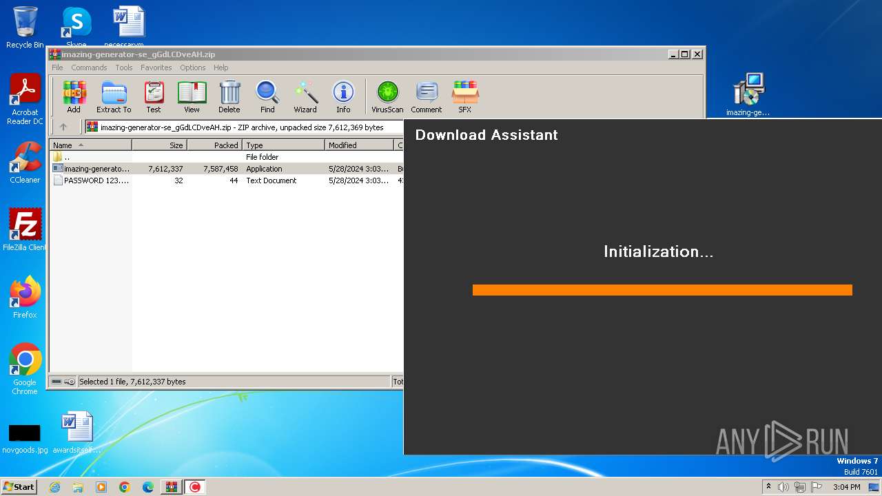Click the archive path address field

pos(244,127)
